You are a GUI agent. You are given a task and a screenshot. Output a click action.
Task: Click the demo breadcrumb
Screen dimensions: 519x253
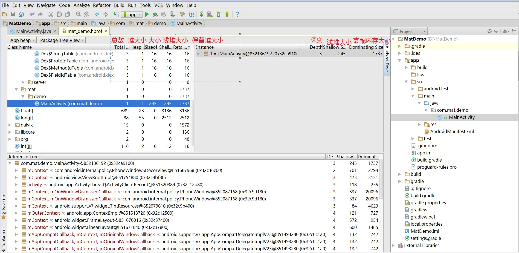click(157, 23)
